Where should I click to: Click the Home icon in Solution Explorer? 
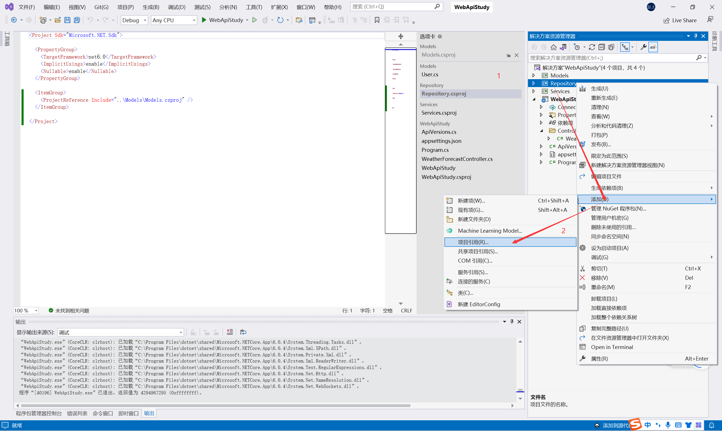click(553, 47)
